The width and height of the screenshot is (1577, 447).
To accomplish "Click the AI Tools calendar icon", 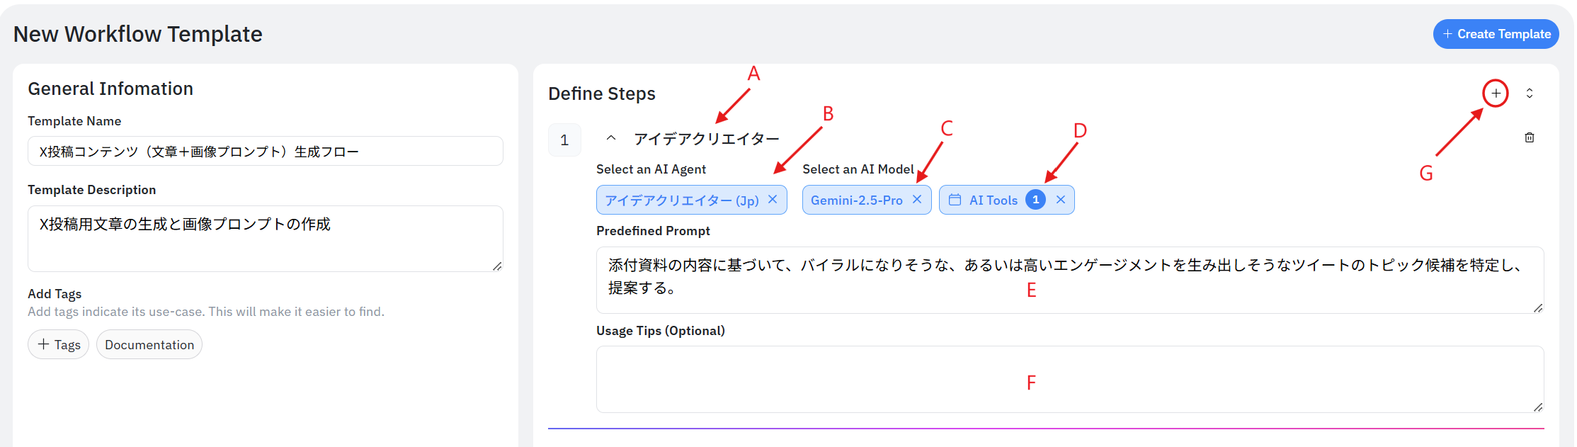I will 955,200.
